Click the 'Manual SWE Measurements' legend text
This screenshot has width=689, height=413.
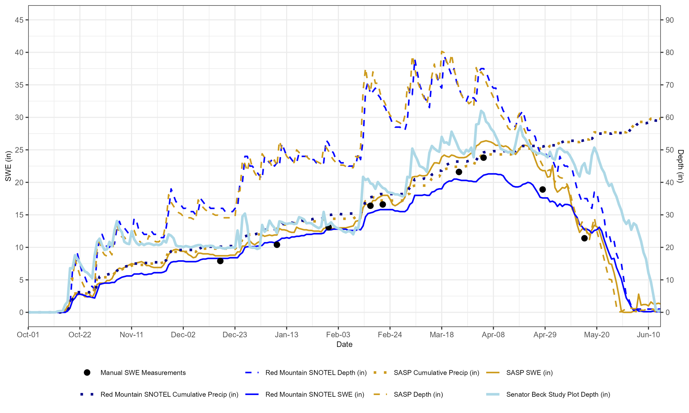click(143, 373)
